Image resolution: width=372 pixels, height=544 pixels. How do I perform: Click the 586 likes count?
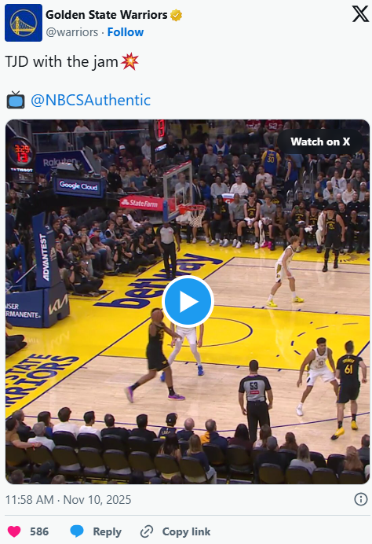click(x=39, y=531)
